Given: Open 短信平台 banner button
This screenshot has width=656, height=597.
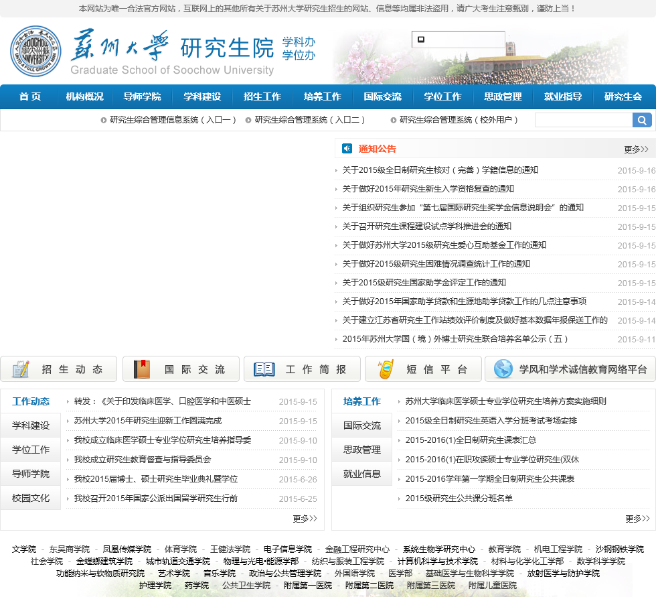Looking at the screenshot, I should [x=423, y=369].
